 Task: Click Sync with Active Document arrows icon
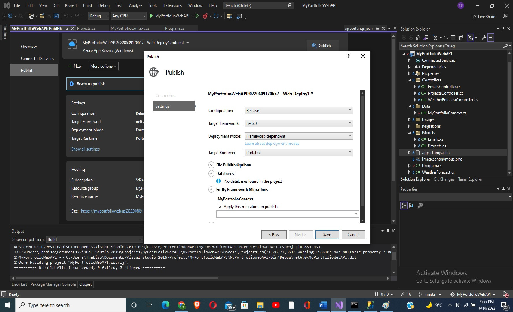coord(446,37)
